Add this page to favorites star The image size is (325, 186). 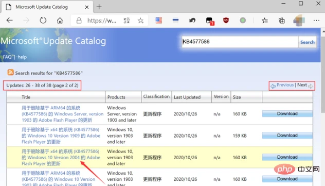pos(140,20)
